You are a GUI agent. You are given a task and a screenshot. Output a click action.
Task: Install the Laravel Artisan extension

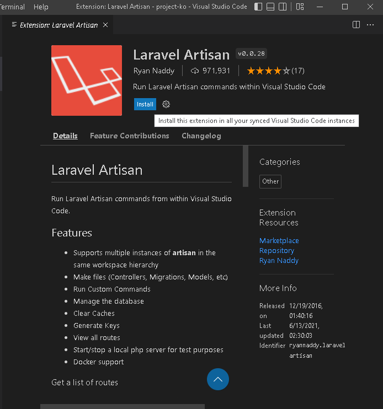(x=145, y=104)
